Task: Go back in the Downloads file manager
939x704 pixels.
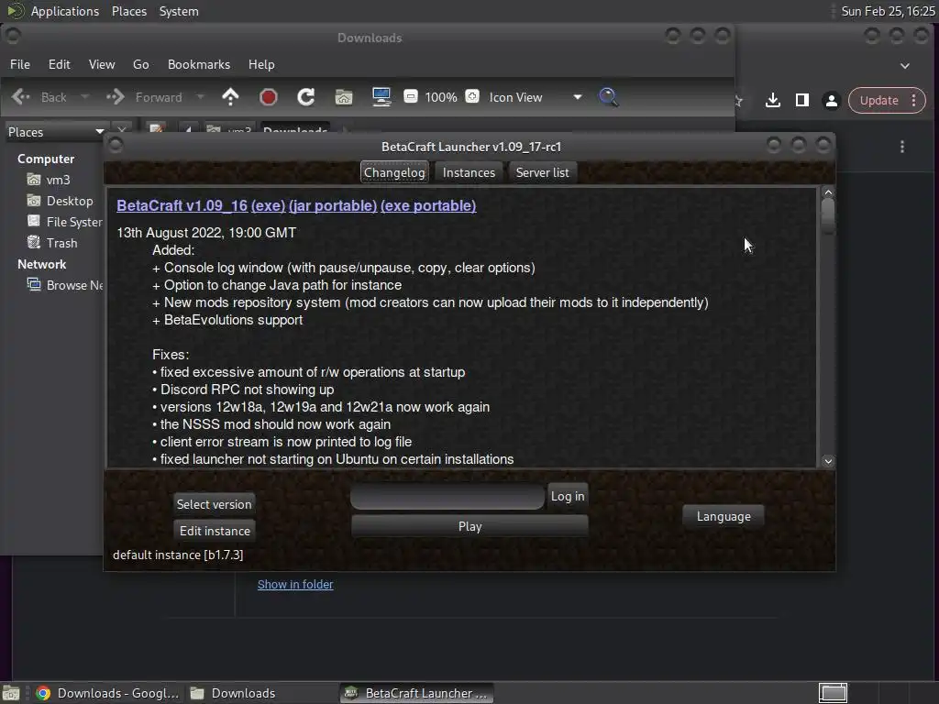Action: click(x=39, y=97)
